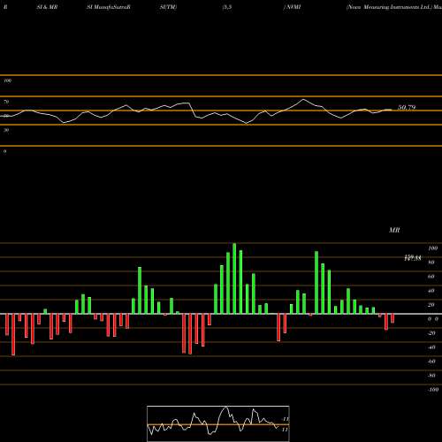Screen dimensions: 442x442
Task: Click the 'Nova Measuring Instruments Ltd.' title
Action: coord(389,7)
